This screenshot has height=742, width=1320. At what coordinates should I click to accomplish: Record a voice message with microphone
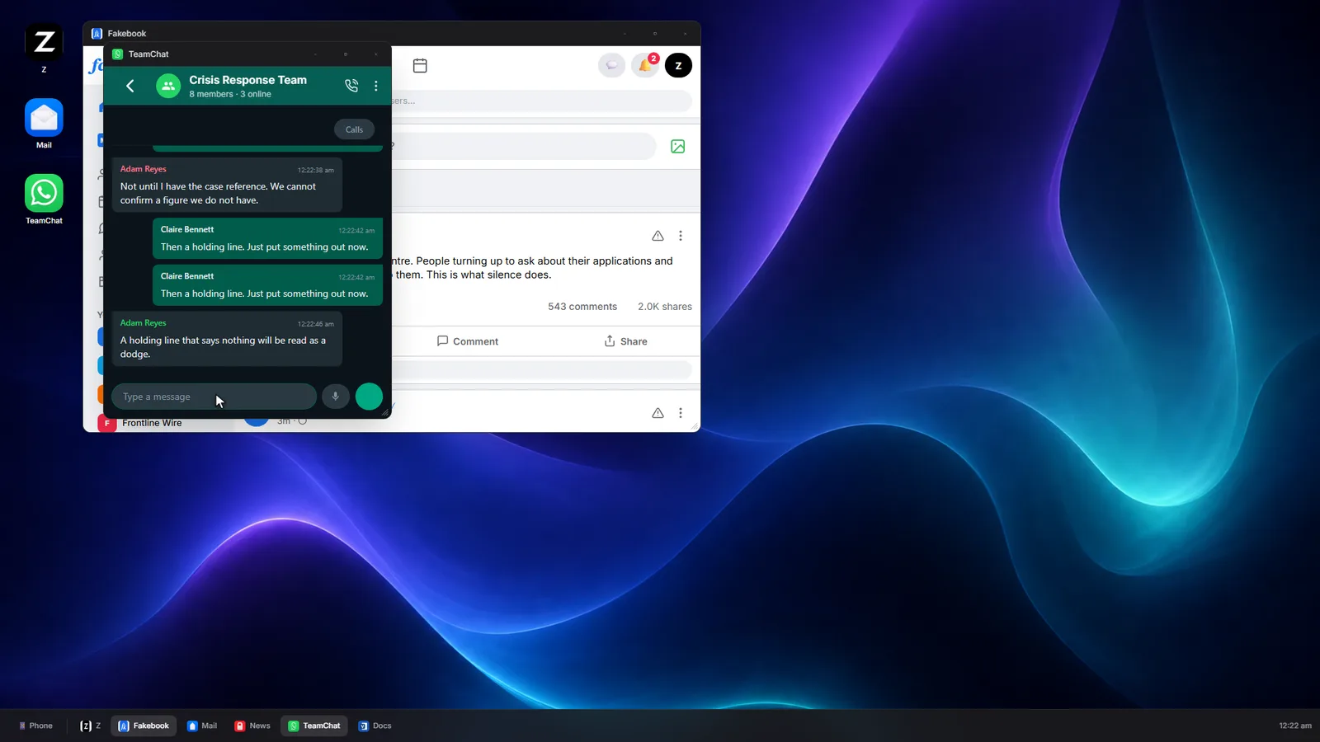335,397
